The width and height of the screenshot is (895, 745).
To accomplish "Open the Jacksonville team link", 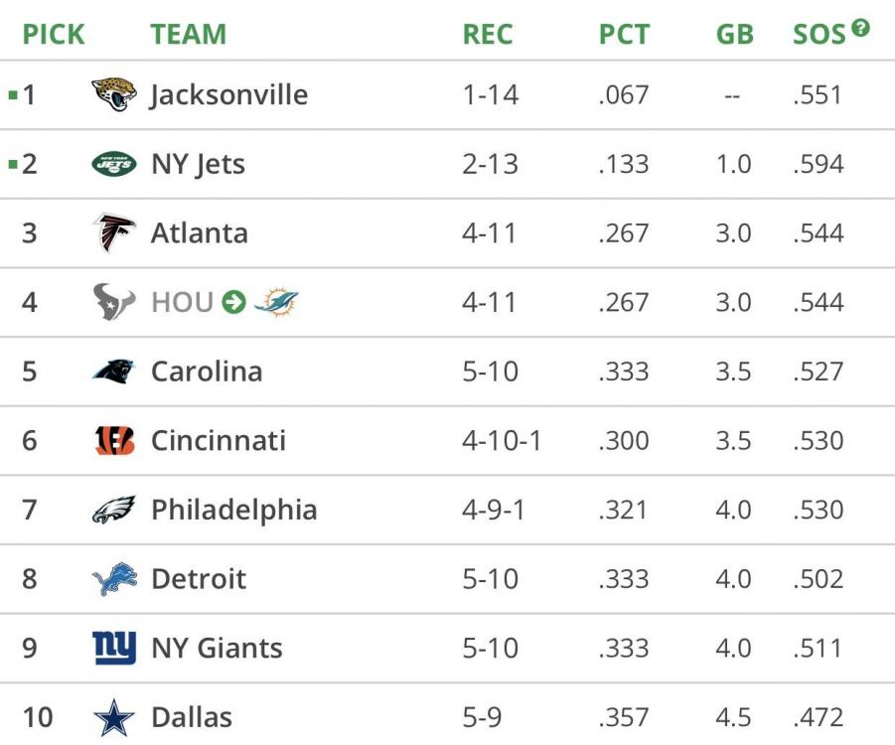I will [x=229, y=95].
